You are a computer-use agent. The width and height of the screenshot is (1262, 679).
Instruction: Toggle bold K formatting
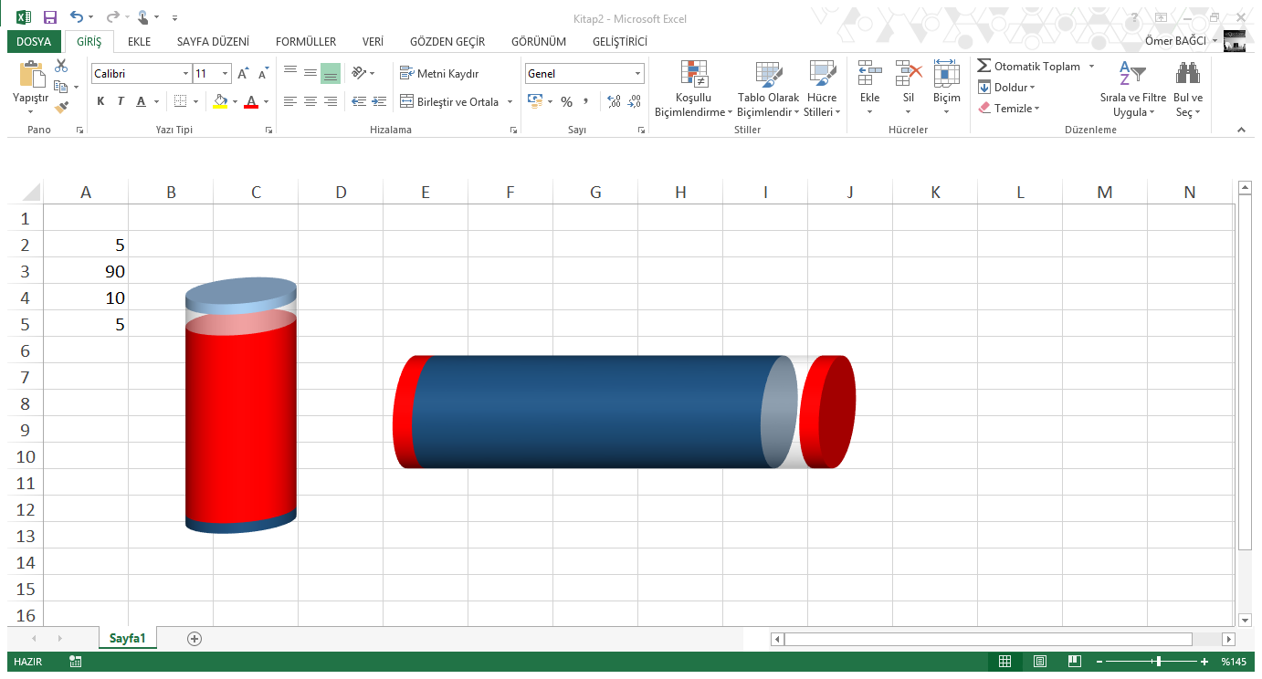tap(100, 102)
